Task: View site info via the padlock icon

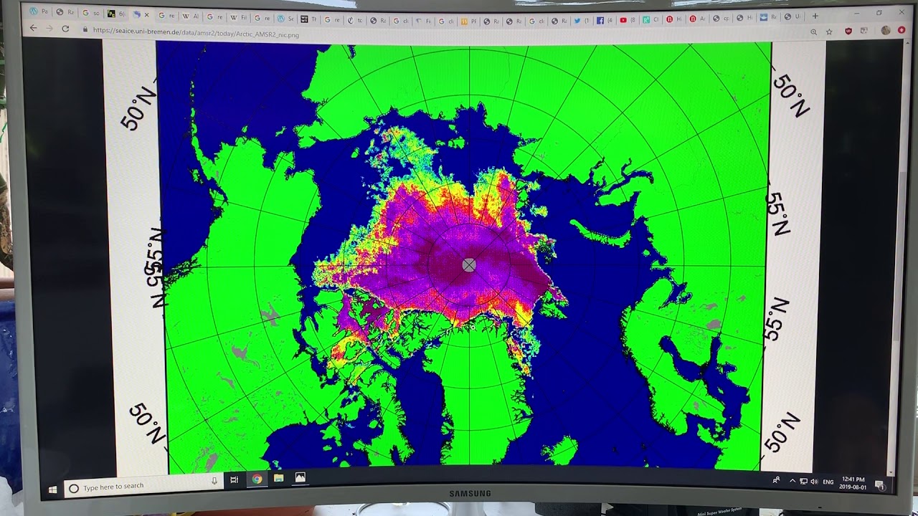Action: (x=85, y=29)
